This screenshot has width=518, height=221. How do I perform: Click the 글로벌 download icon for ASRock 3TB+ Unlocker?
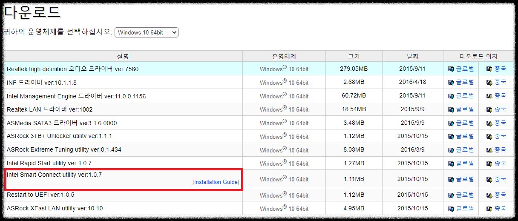pyautogui.click(x=451, y=136)
